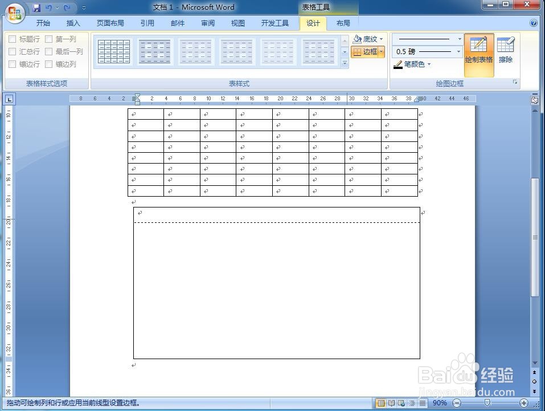This screenshot has height=411, width=545.
Task: Check the Banded Rows (镶边行) option
Action: click(13, 64)
